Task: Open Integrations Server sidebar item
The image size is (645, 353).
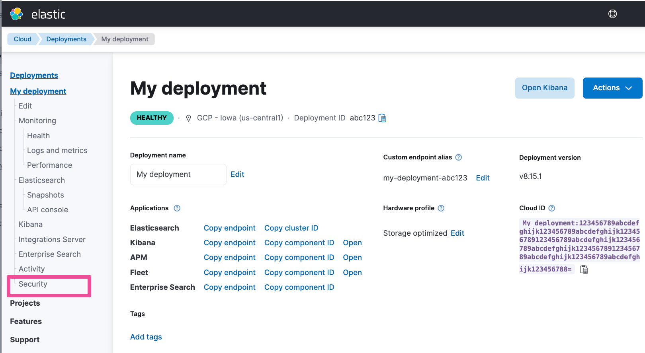Action: pos(52,240)
